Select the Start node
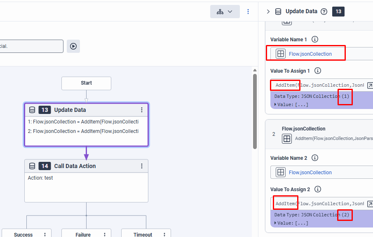 (86, 83)
